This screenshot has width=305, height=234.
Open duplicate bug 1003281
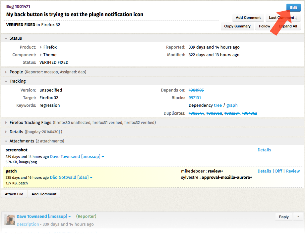[x=232, y=113]
